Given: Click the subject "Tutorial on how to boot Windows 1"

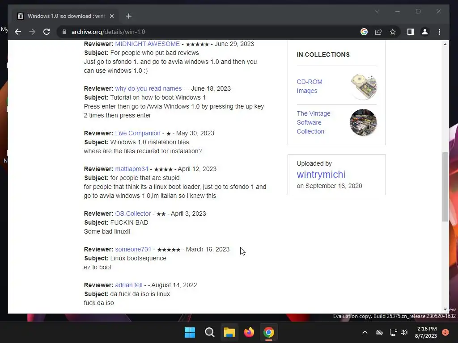Looking at the screenshot, I should (x=158, y=97).
